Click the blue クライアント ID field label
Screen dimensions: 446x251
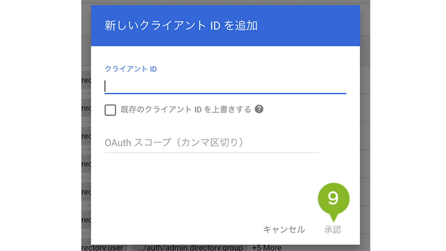[131, 69]
